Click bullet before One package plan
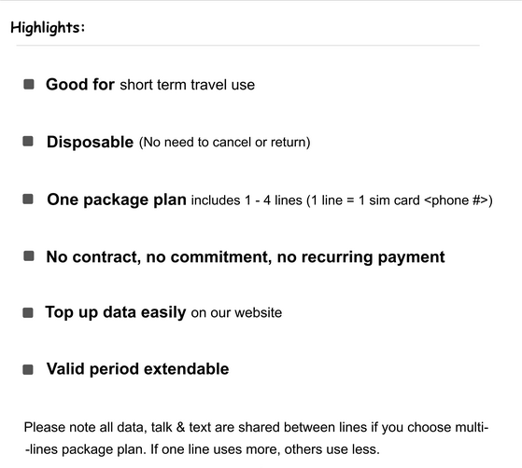Viewport: 522px width, 468px height. click(x=28, y=200)
